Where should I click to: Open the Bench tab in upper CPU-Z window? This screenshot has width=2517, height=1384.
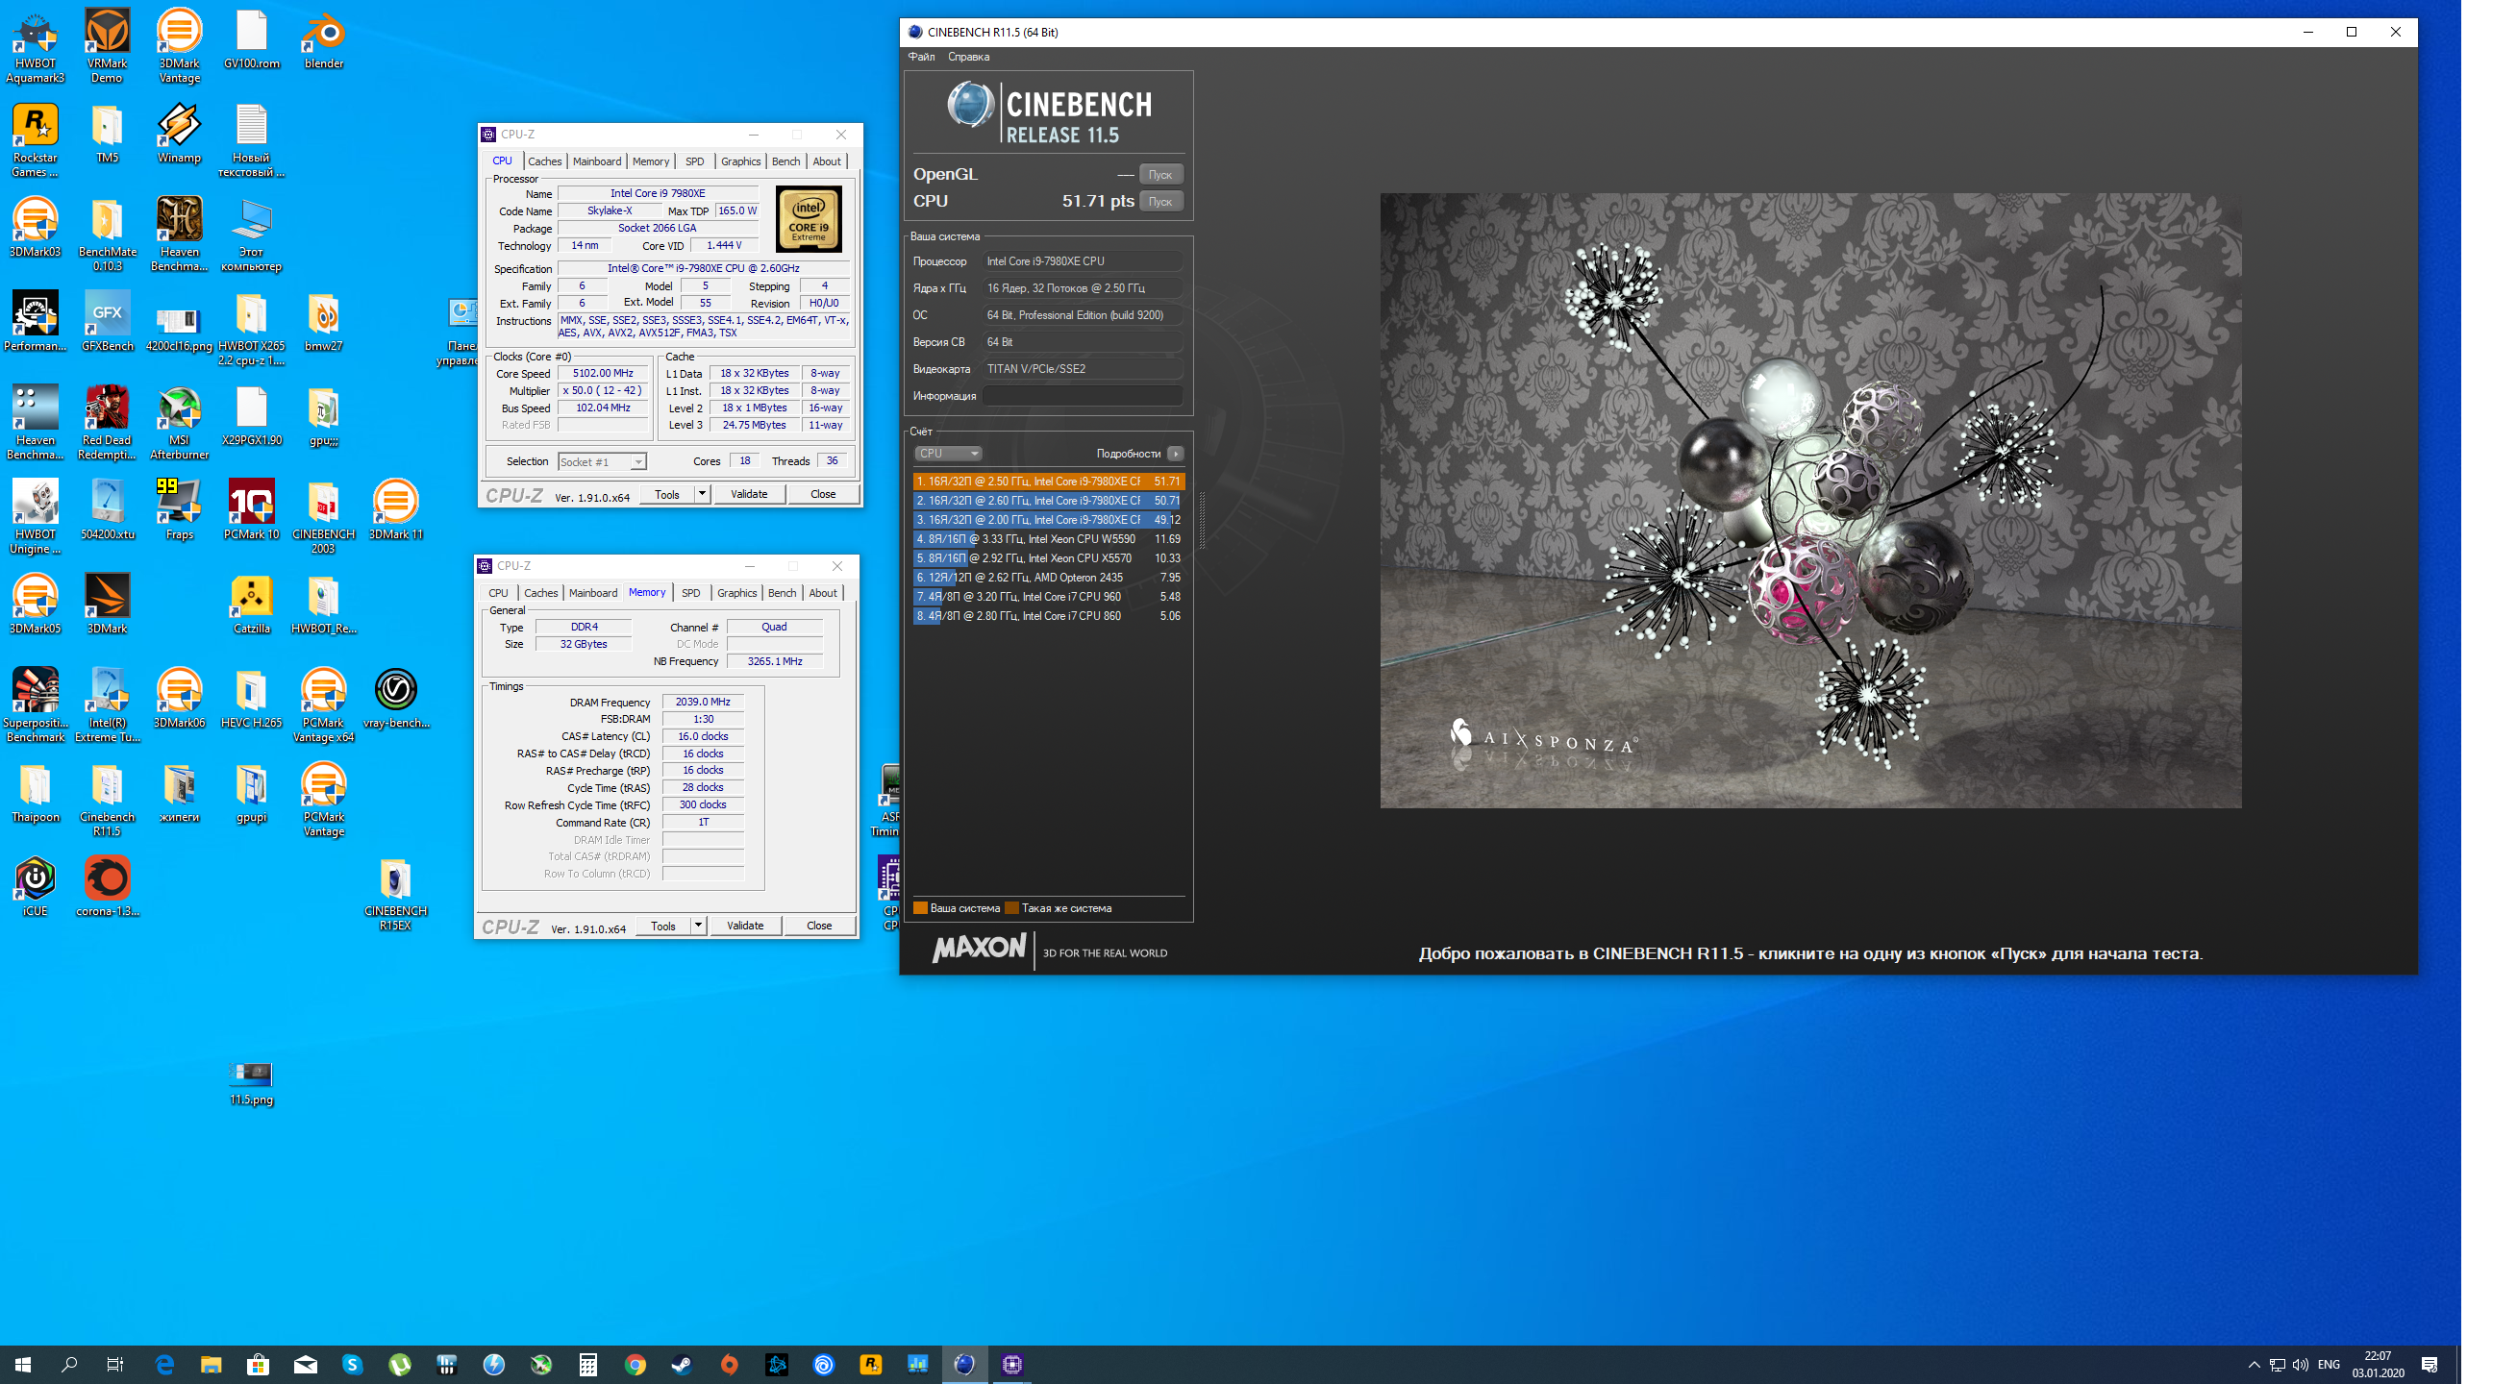pyautogui.click(x=785, y=161)
